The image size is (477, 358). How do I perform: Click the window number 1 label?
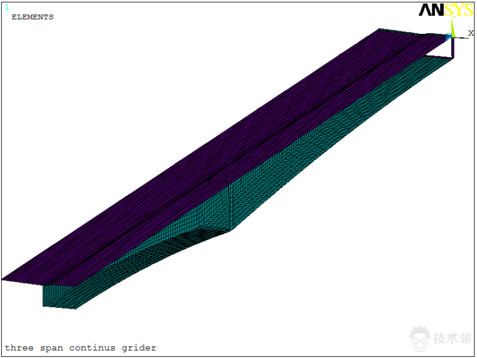pos(8,8)
